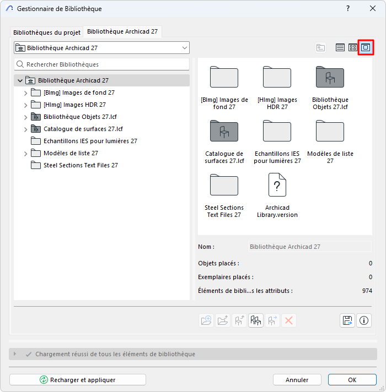Expand Modèles de liste 27 tree node

25,154
